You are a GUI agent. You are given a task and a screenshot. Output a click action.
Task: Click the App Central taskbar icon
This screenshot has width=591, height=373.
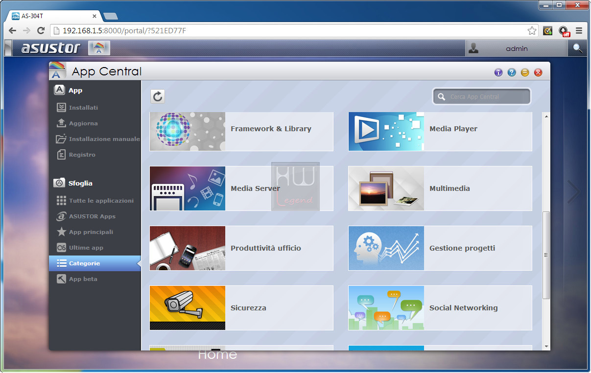tap(99, 48)
